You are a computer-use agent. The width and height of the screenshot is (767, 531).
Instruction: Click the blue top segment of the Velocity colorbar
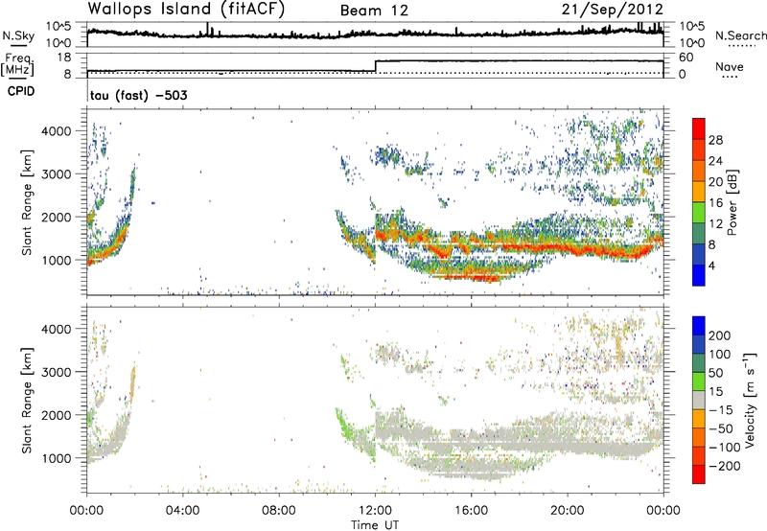coord(699,326)
